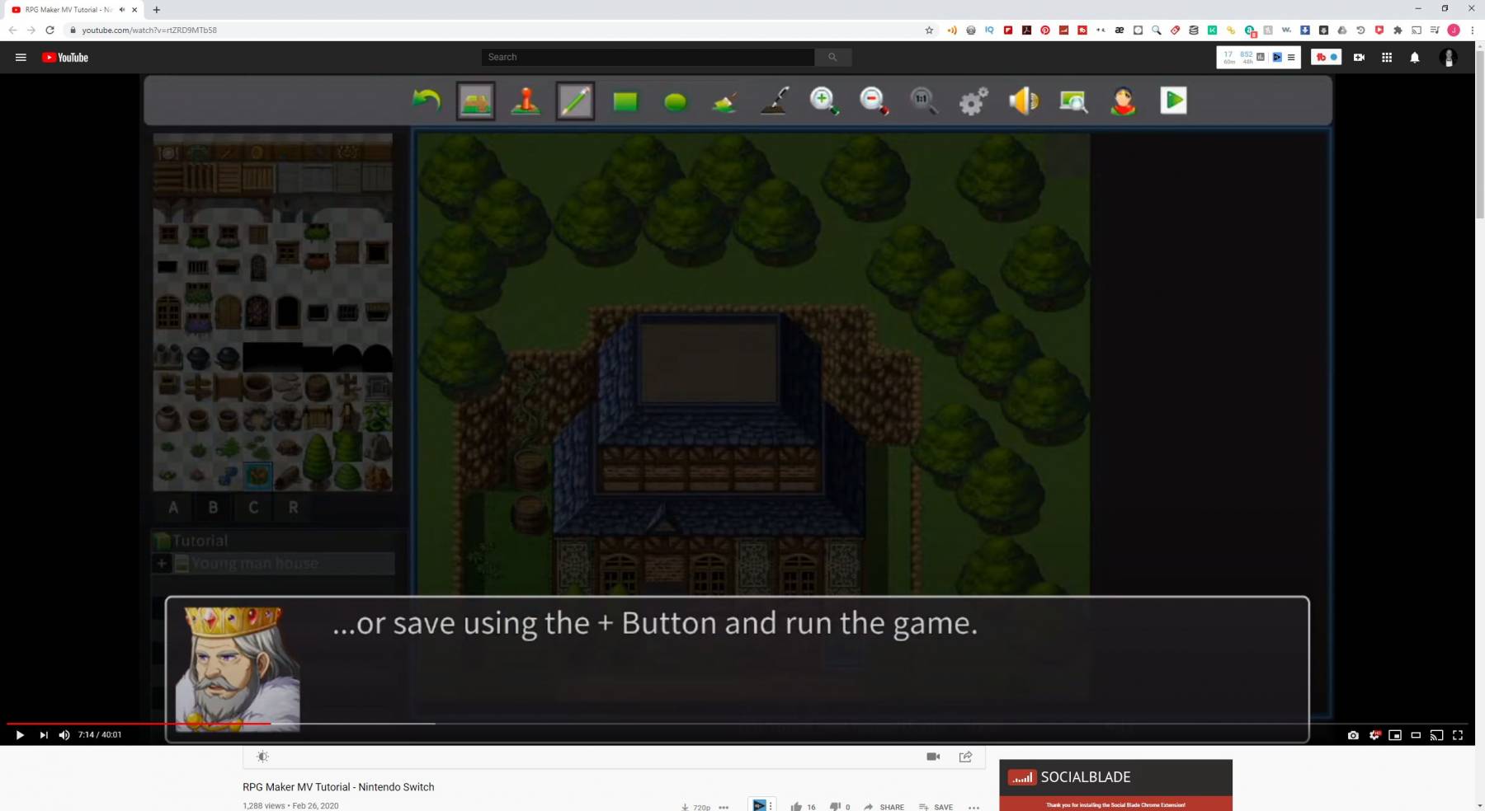Viewport: 1485px width, 811px height.
Task: Open the YouTube account avatar menu
Action: (1449, 58)
